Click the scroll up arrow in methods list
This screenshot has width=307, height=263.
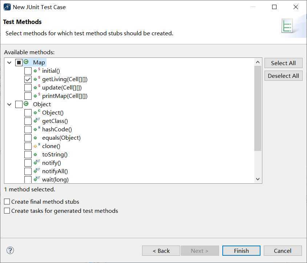coord(258,62)
